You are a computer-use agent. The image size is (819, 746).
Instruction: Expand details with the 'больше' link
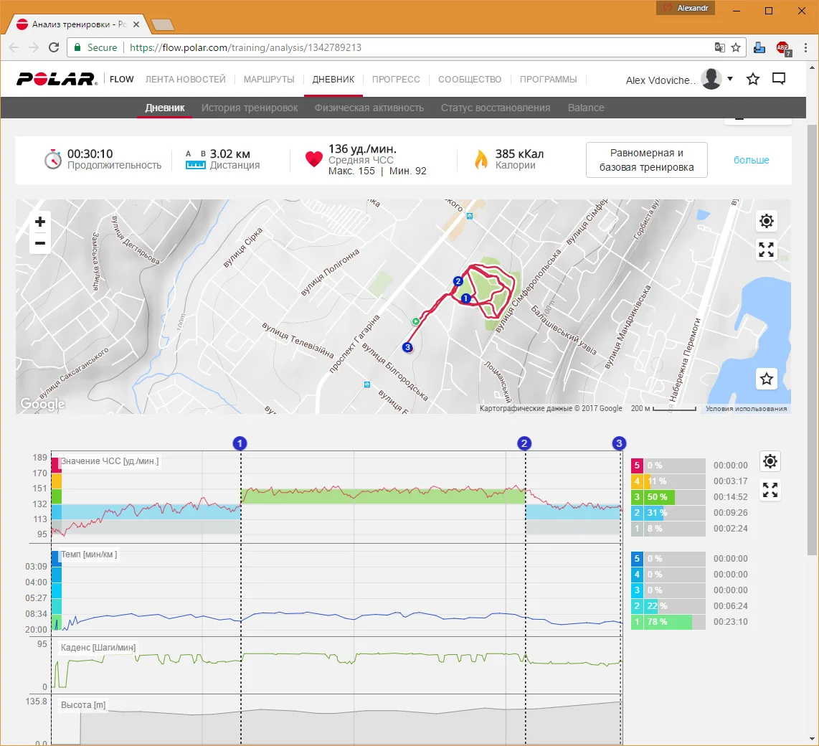[x=751, y=160]
